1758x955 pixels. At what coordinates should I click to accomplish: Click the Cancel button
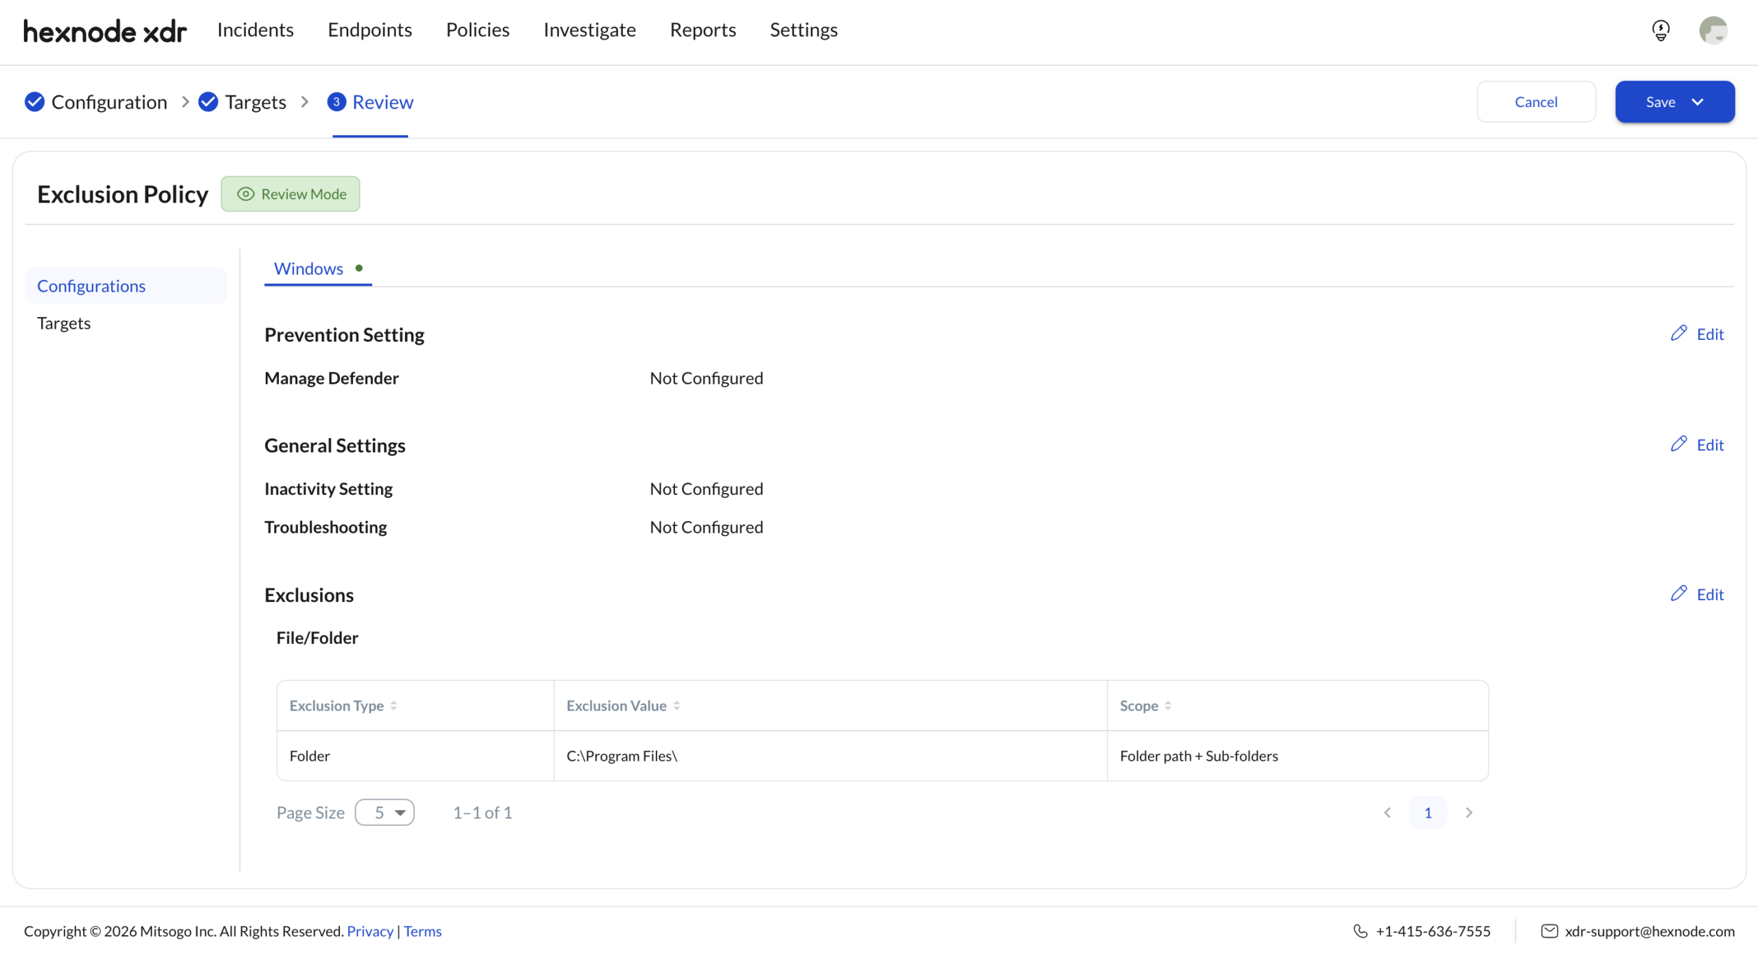[1536, 102]
